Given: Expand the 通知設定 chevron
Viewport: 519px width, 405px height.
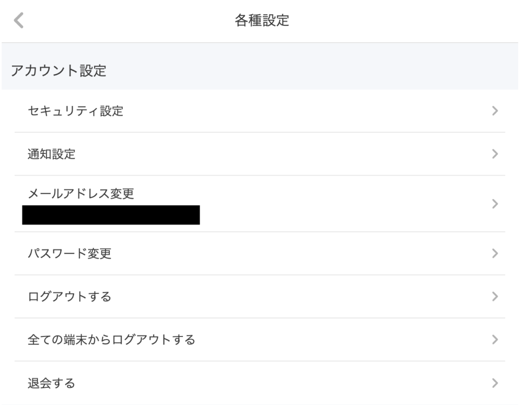Looking at the screenshot, I should click(x=495, y=154).
